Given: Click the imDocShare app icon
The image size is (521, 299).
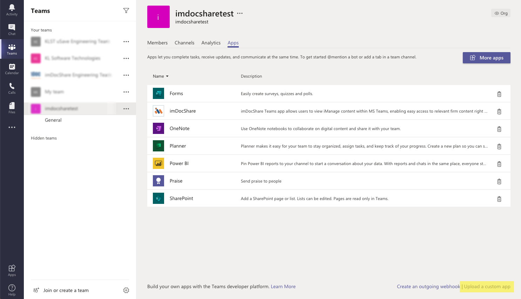Looking at the screenshot, I should click(158, 111).
